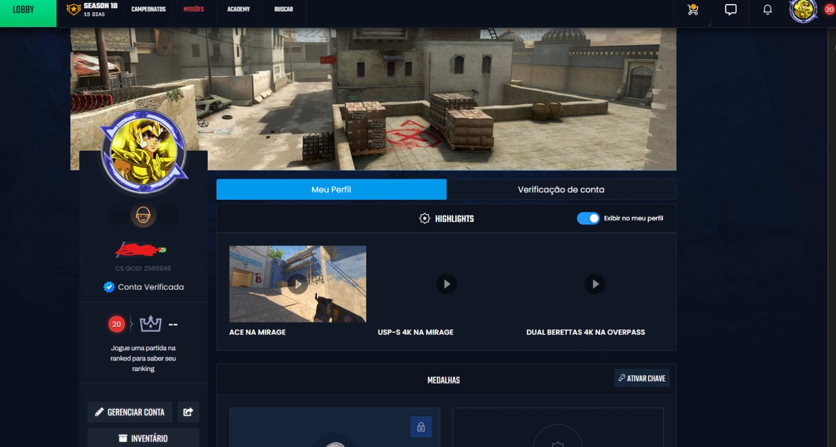This screenshot has width=836, height=447.
Task: Click the DUAL BERETTAS 4K NA OVERPASS title
Action: (586, 332)
